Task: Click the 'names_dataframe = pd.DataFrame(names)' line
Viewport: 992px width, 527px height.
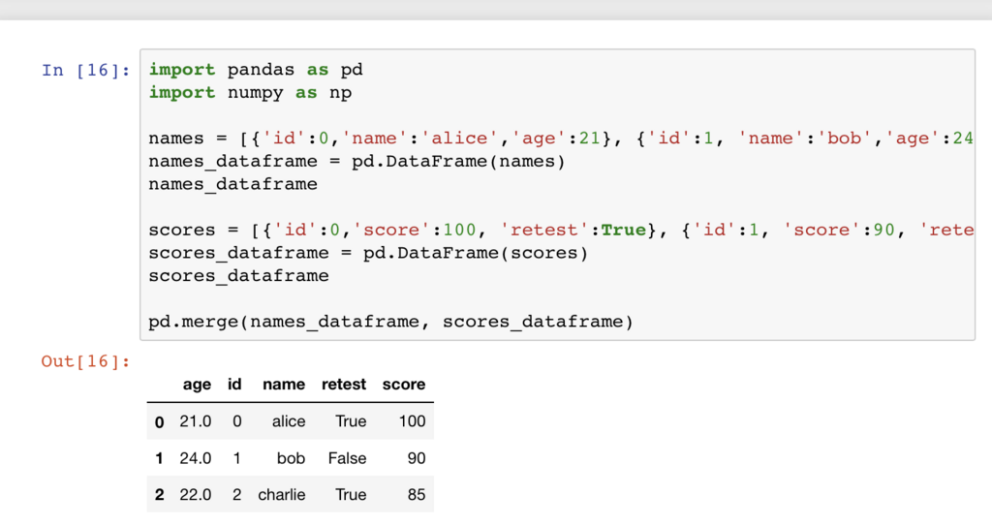Action: pos(356,162)
